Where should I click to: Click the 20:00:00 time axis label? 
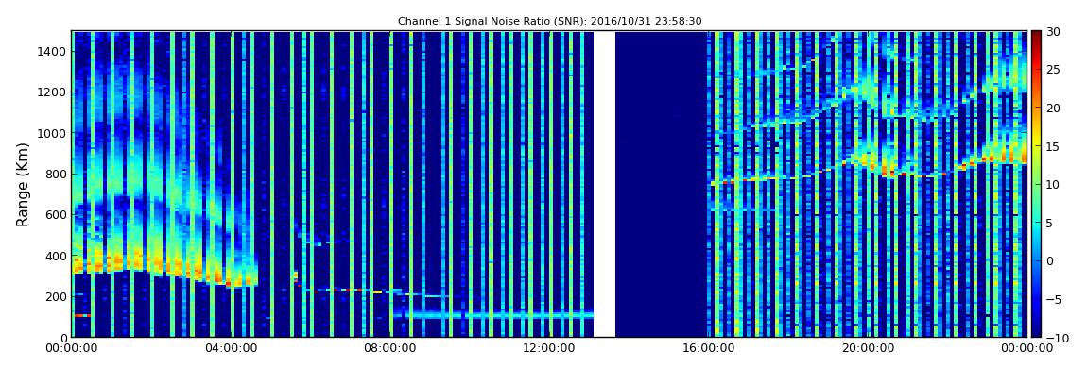pyautogui.click(x=867, y=349)
